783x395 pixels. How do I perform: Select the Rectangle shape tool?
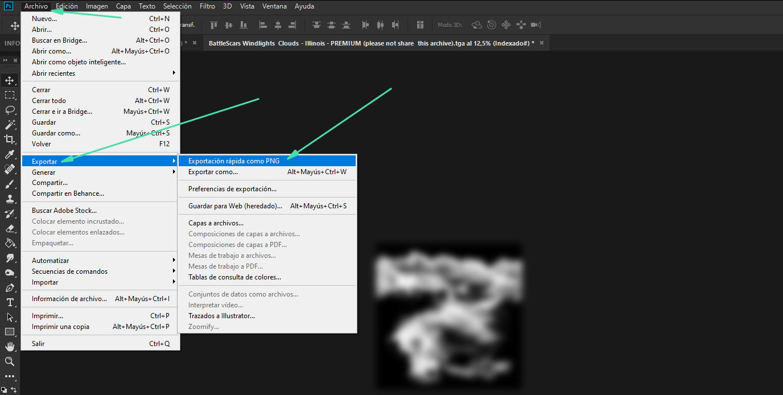point(10,332)
